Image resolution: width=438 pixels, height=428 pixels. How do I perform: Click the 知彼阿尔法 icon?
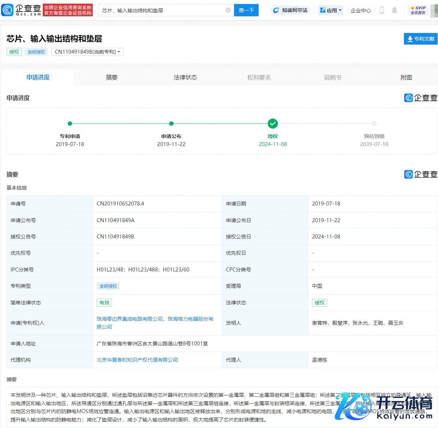tap(276, 10)
